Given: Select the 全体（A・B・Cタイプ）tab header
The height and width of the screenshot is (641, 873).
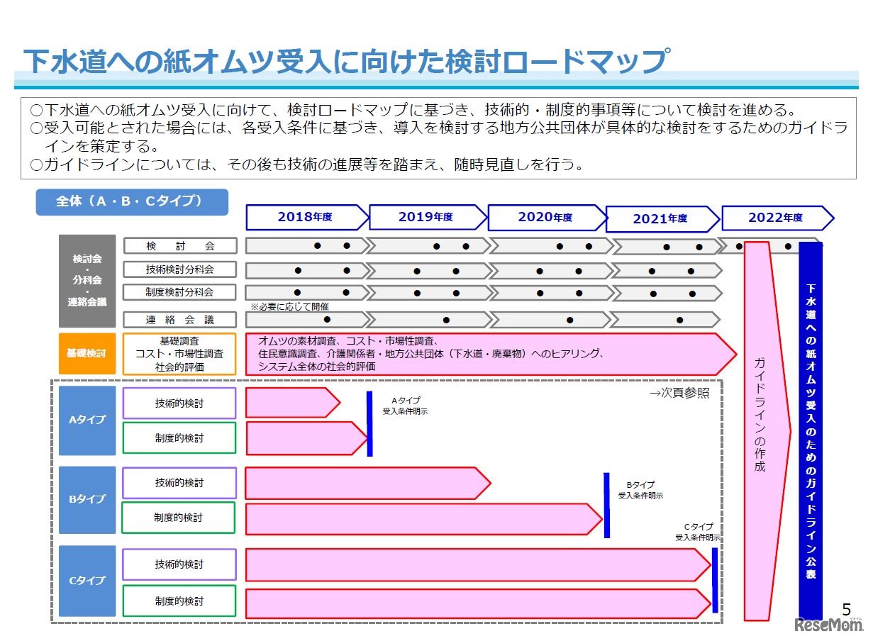Looking at the screenshot, I should [x=132, y=201].
